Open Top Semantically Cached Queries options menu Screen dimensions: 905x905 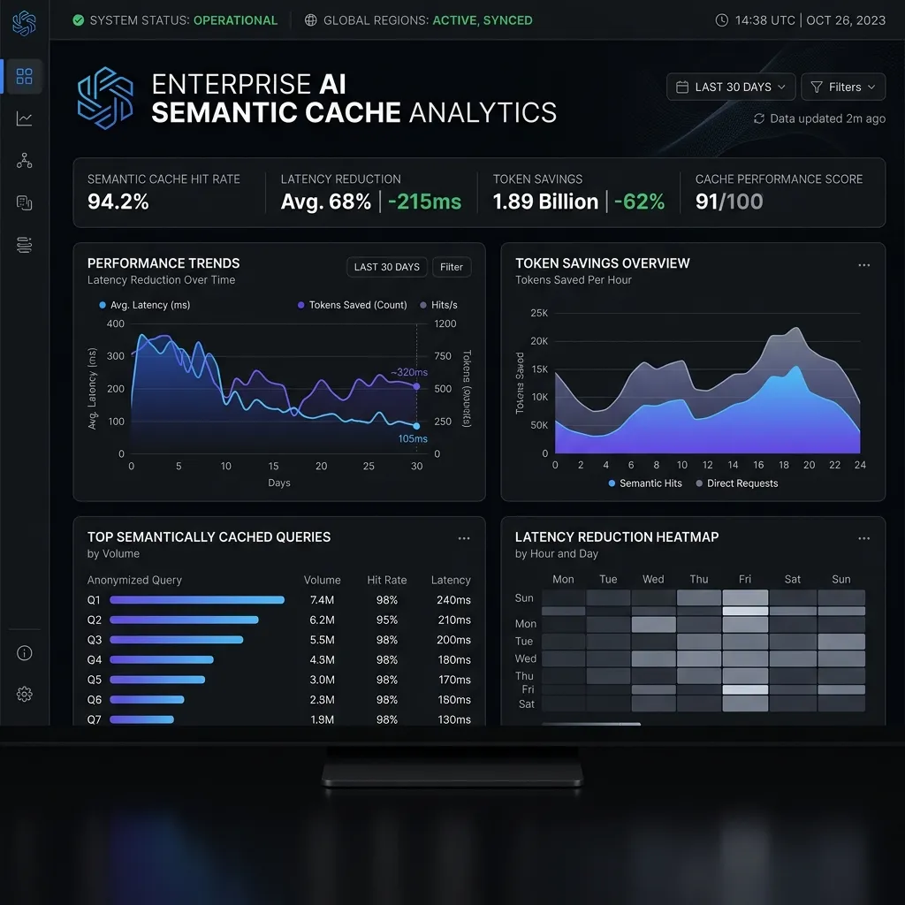[x=464, y=538]
